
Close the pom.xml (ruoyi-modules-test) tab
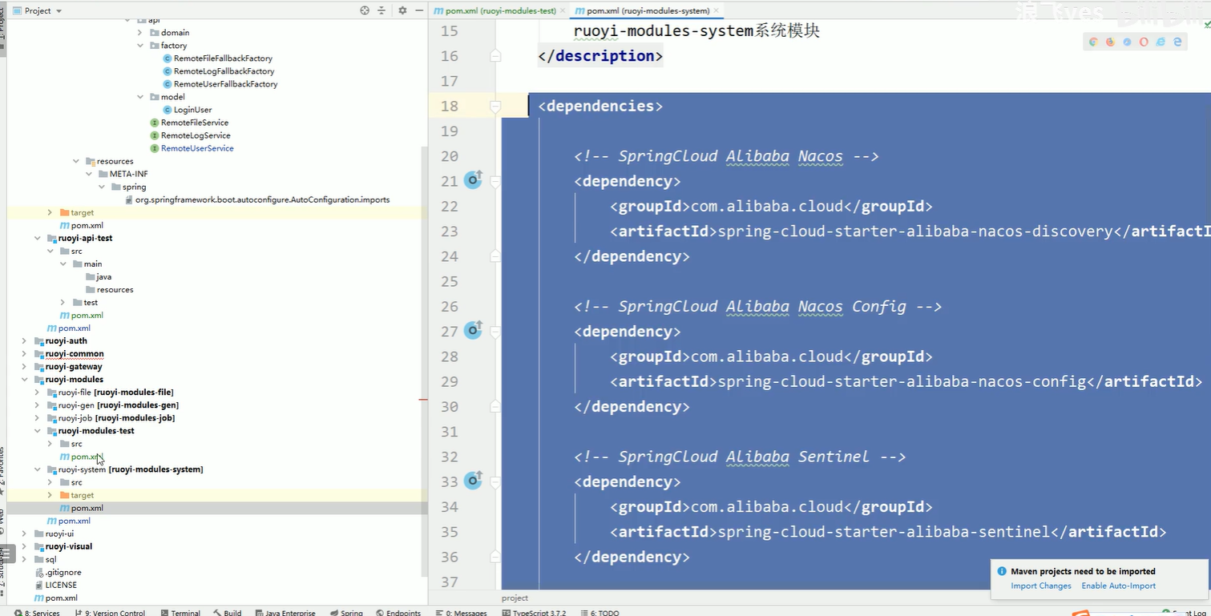coord(562,10)
